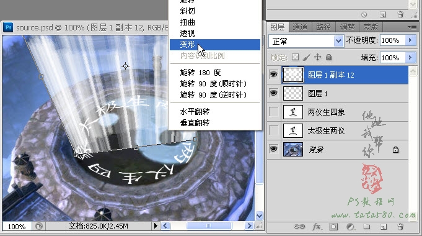
Task: Show the 太极生两仪 text layer
Action: tap(274, 130)
